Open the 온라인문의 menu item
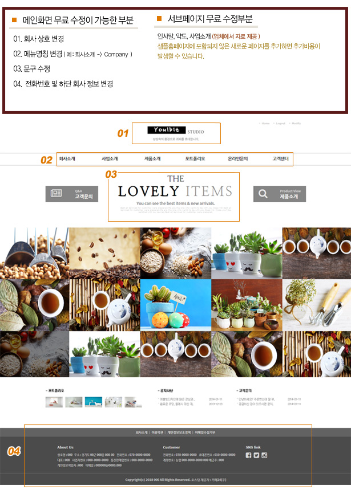This screenshot has width=351, height=490. point(238,159)
